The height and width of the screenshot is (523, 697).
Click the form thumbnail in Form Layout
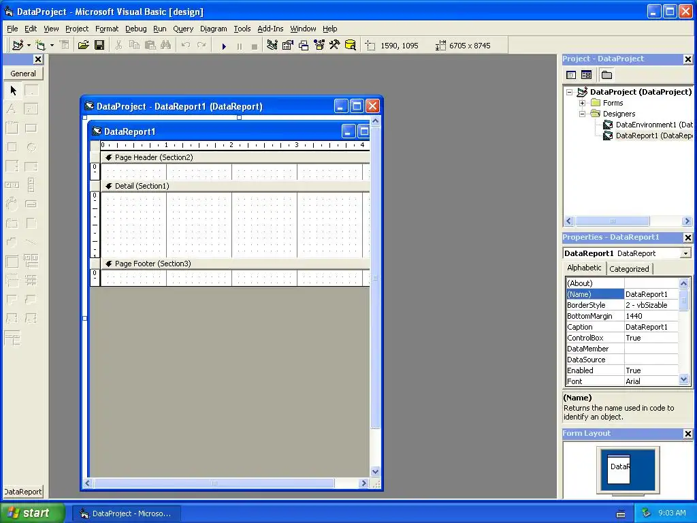619,469
